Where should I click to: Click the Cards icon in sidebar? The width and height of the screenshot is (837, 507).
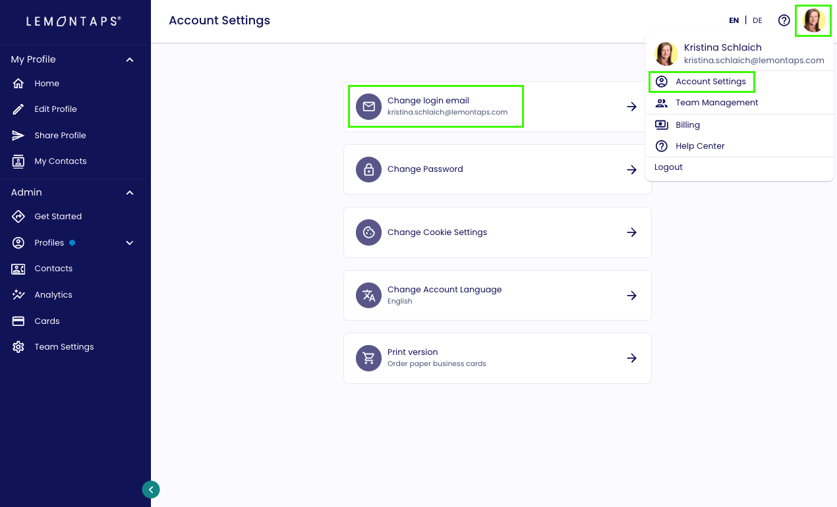(18, 321)
